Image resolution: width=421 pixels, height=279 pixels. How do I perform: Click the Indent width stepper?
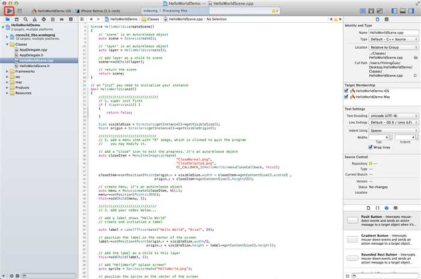click(x=417, y=137)
